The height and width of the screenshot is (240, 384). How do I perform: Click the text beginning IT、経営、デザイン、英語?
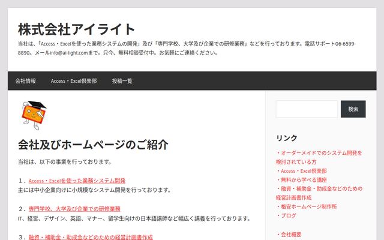click(134, 218)
